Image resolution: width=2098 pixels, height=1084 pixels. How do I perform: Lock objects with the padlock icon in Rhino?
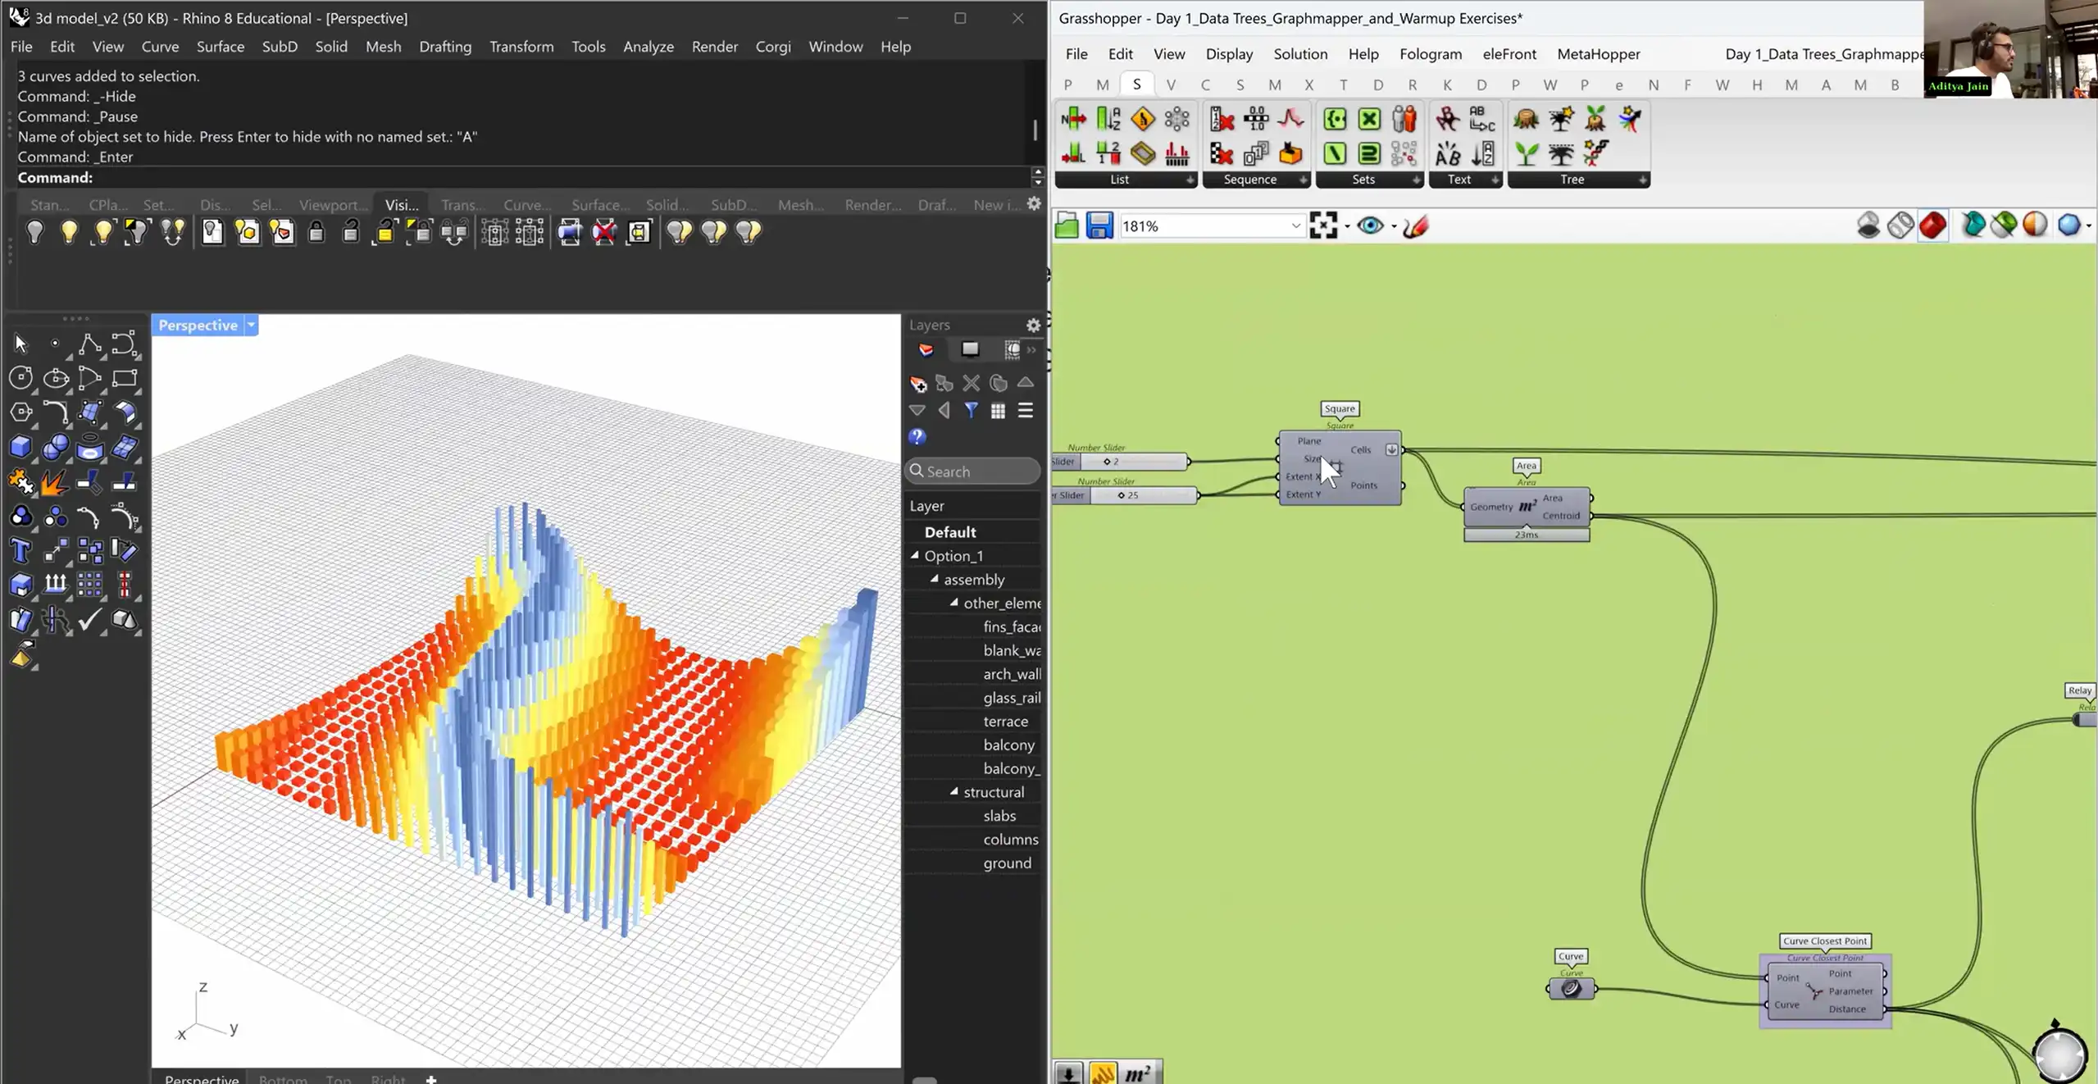[317, 232]
